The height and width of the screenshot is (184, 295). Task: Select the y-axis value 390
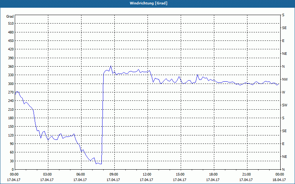(x=11, y=58)
